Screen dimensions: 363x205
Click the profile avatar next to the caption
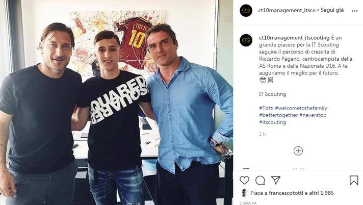[x=246, y=40]
